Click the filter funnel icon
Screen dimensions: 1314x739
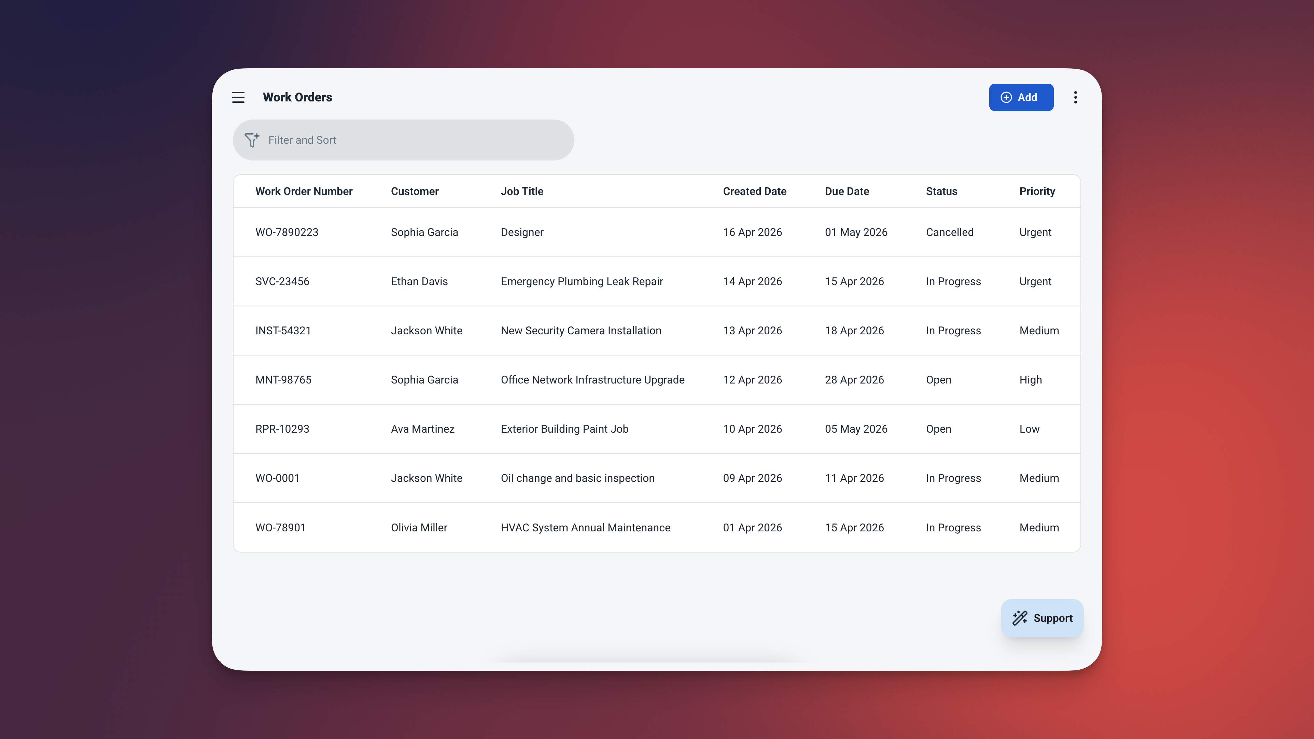coord(251,140)
